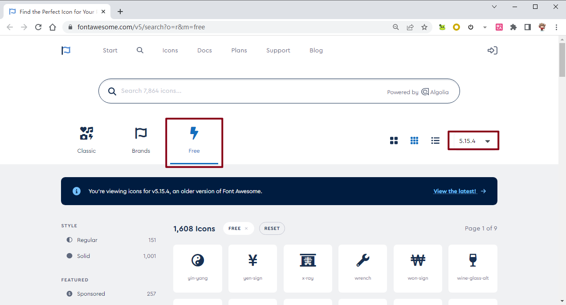Open the wrench icon card
566x305 pixels.
pos(363,269)
